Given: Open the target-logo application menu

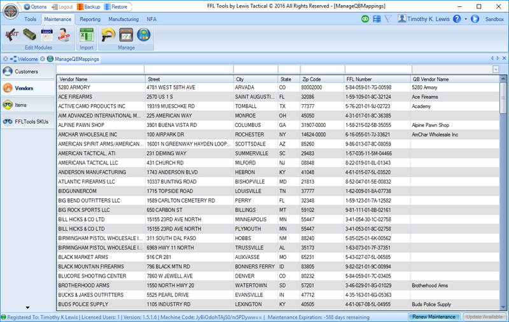Looking at the screenshot, I should 11,11.
